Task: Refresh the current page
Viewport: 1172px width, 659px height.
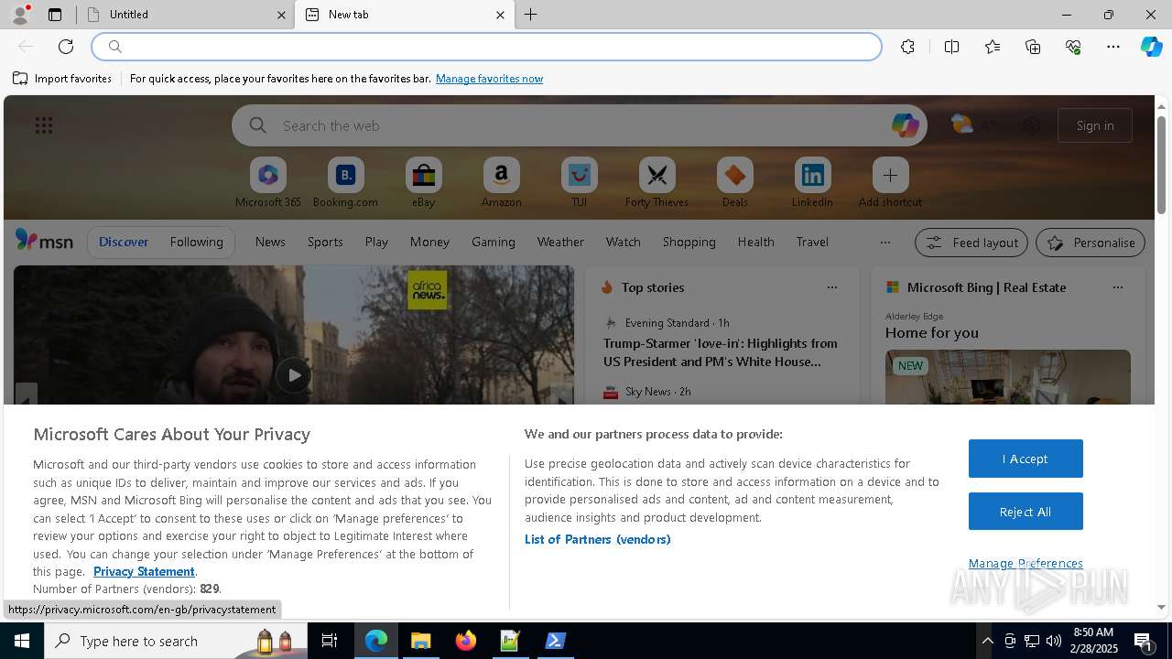Action: tap(66, 47)
